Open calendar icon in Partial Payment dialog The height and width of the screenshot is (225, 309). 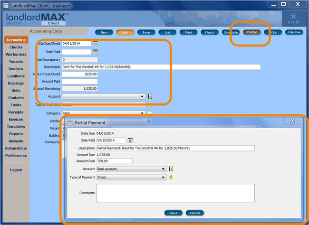(130, 141)
